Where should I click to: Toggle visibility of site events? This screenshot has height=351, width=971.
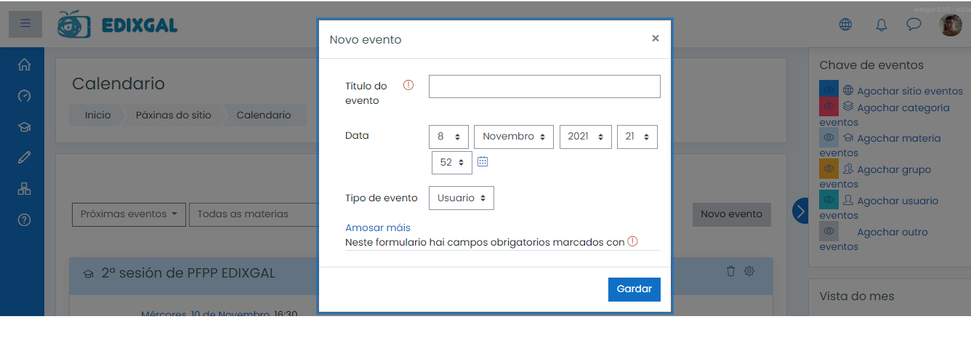click(829, 91)
